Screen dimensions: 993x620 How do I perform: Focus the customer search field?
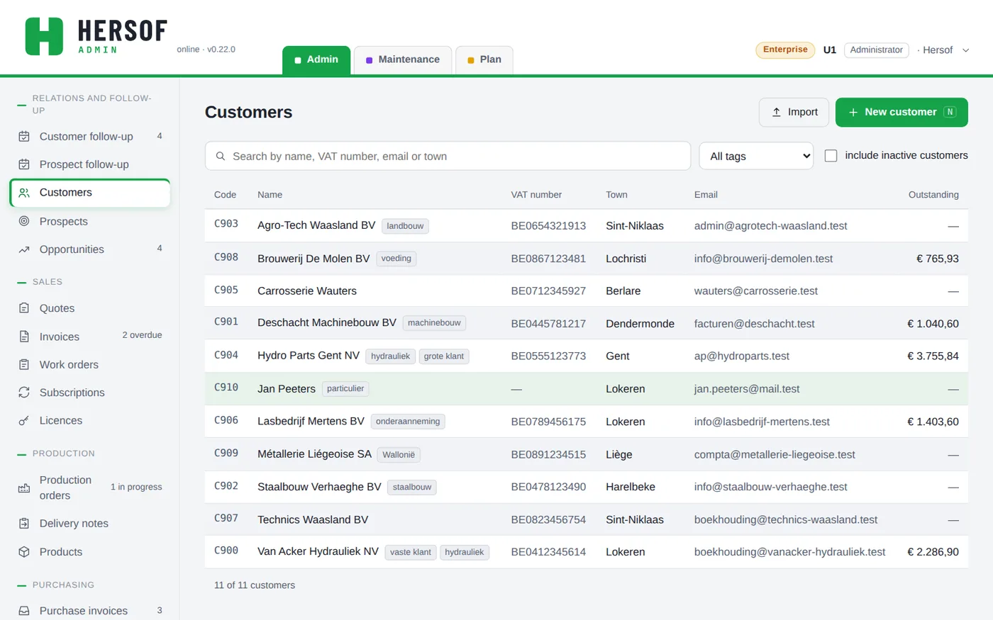coord(448,156)
